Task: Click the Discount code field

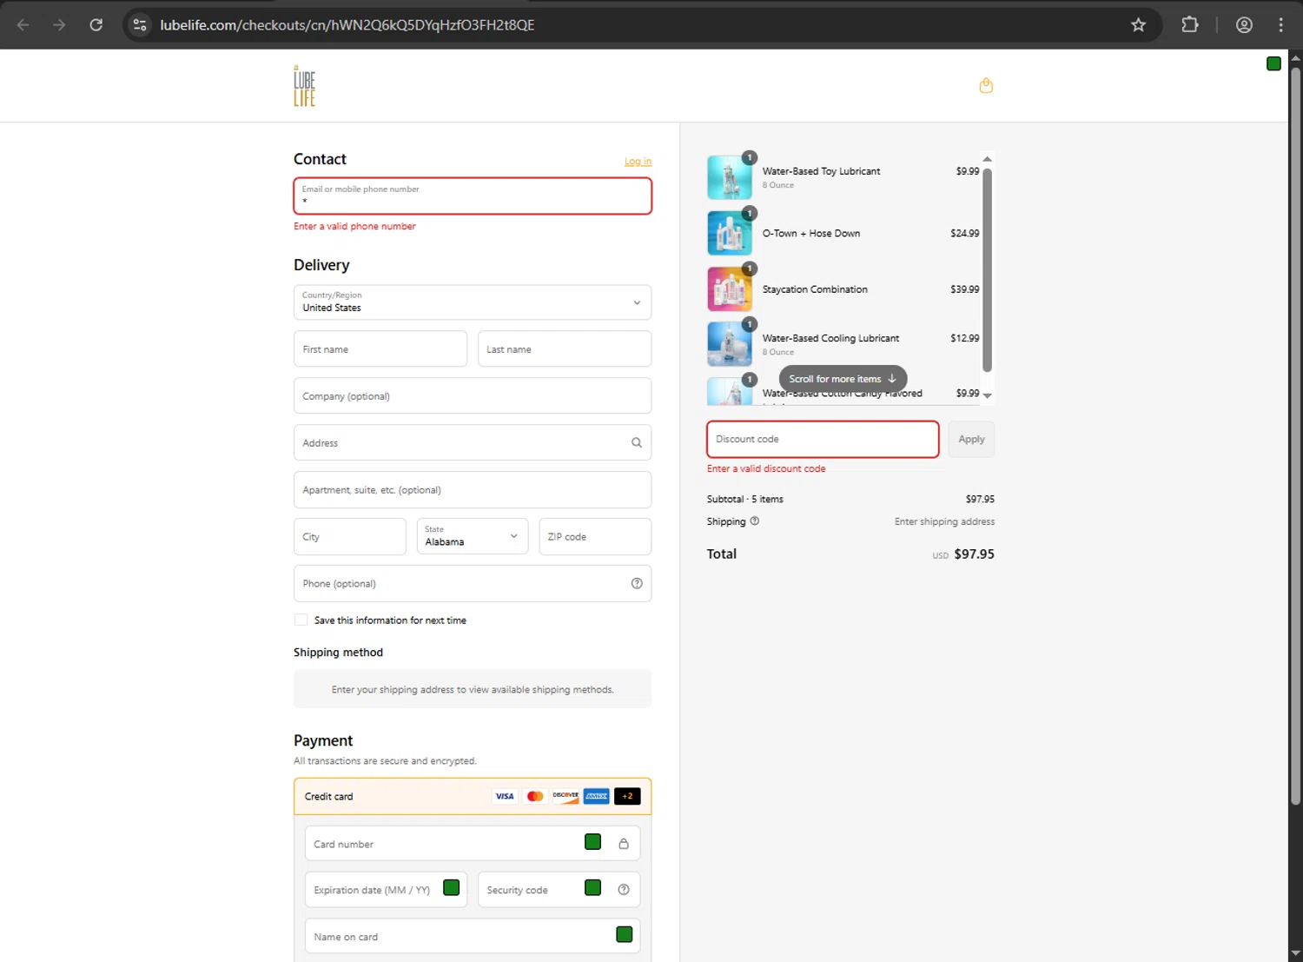Action: point(823,440)
